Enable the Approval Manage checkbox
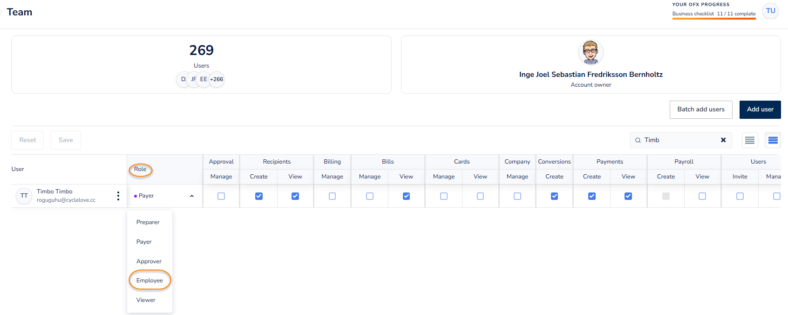 tap(221, 196)
